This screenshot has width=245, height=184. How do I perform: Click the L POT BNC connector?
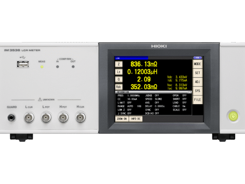46,117
